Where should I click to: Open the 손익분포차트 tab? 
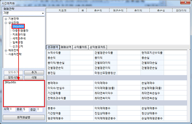pyautogui.click(x=98, y=47)
